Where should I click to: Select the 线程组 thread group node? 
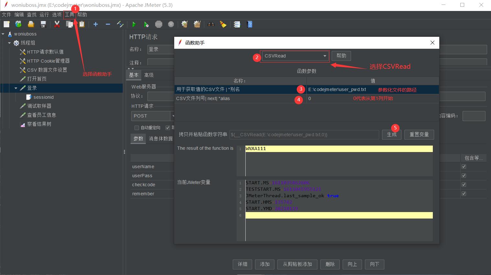pyautogui.click(x=28, y=43)
